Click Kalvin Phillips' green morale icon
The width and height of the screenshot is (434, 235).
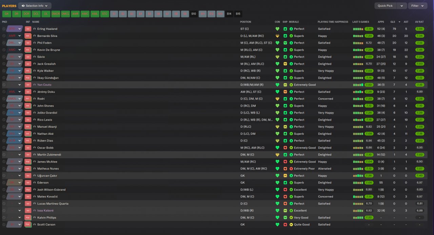[291, 217]
